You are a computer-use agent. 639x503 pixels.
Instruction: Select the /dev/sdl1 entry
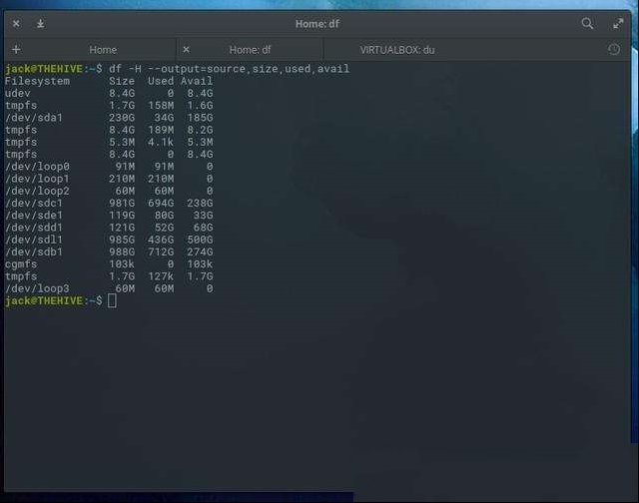point(34,240)
